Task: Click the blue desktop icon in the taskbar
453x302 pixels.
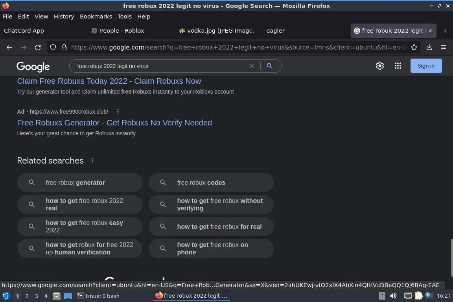Action: 68,296
